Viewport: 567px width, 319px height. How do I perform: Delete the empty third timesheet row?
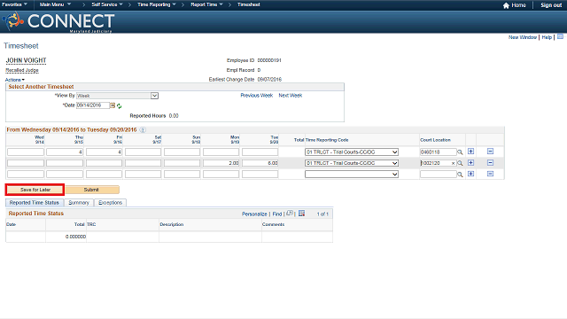[x=490, y=174]
